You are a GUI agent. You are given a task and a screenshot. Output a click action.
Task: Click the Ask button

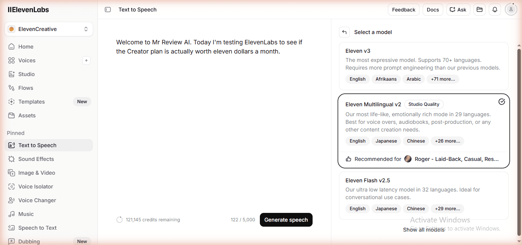point(458,10)
